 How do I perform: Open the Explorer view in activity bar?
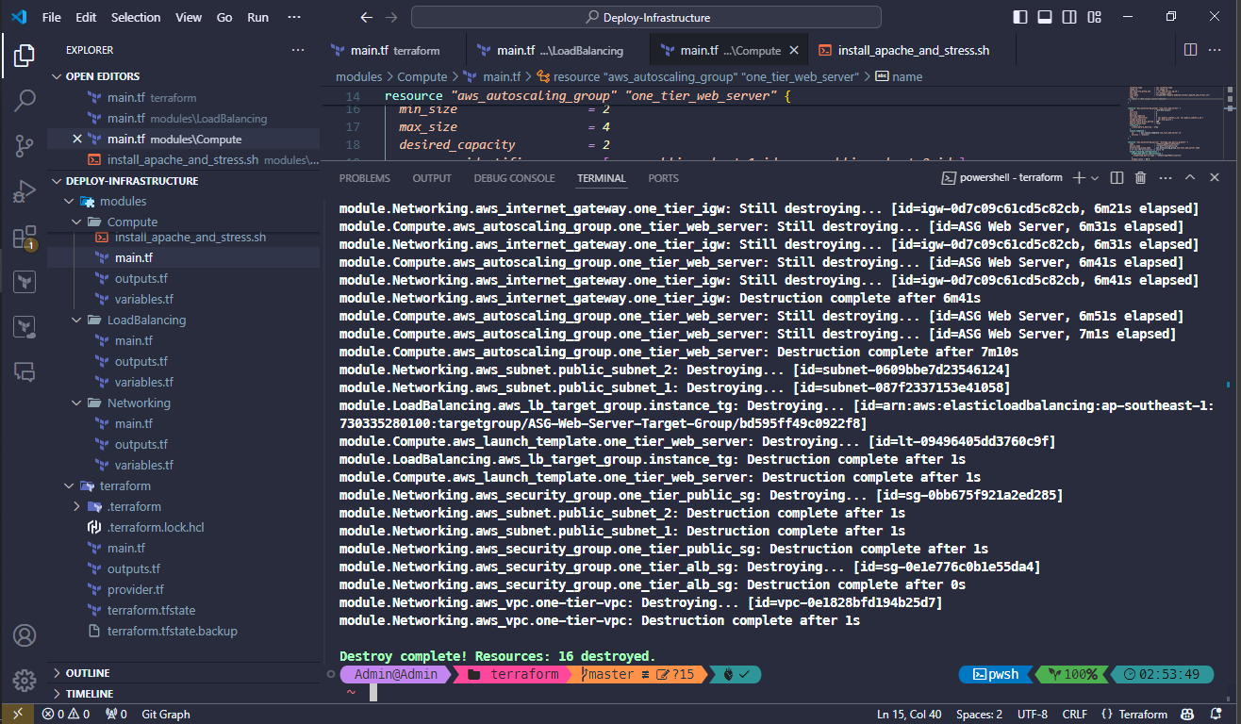pyautogui.click(x=25, y=56)
